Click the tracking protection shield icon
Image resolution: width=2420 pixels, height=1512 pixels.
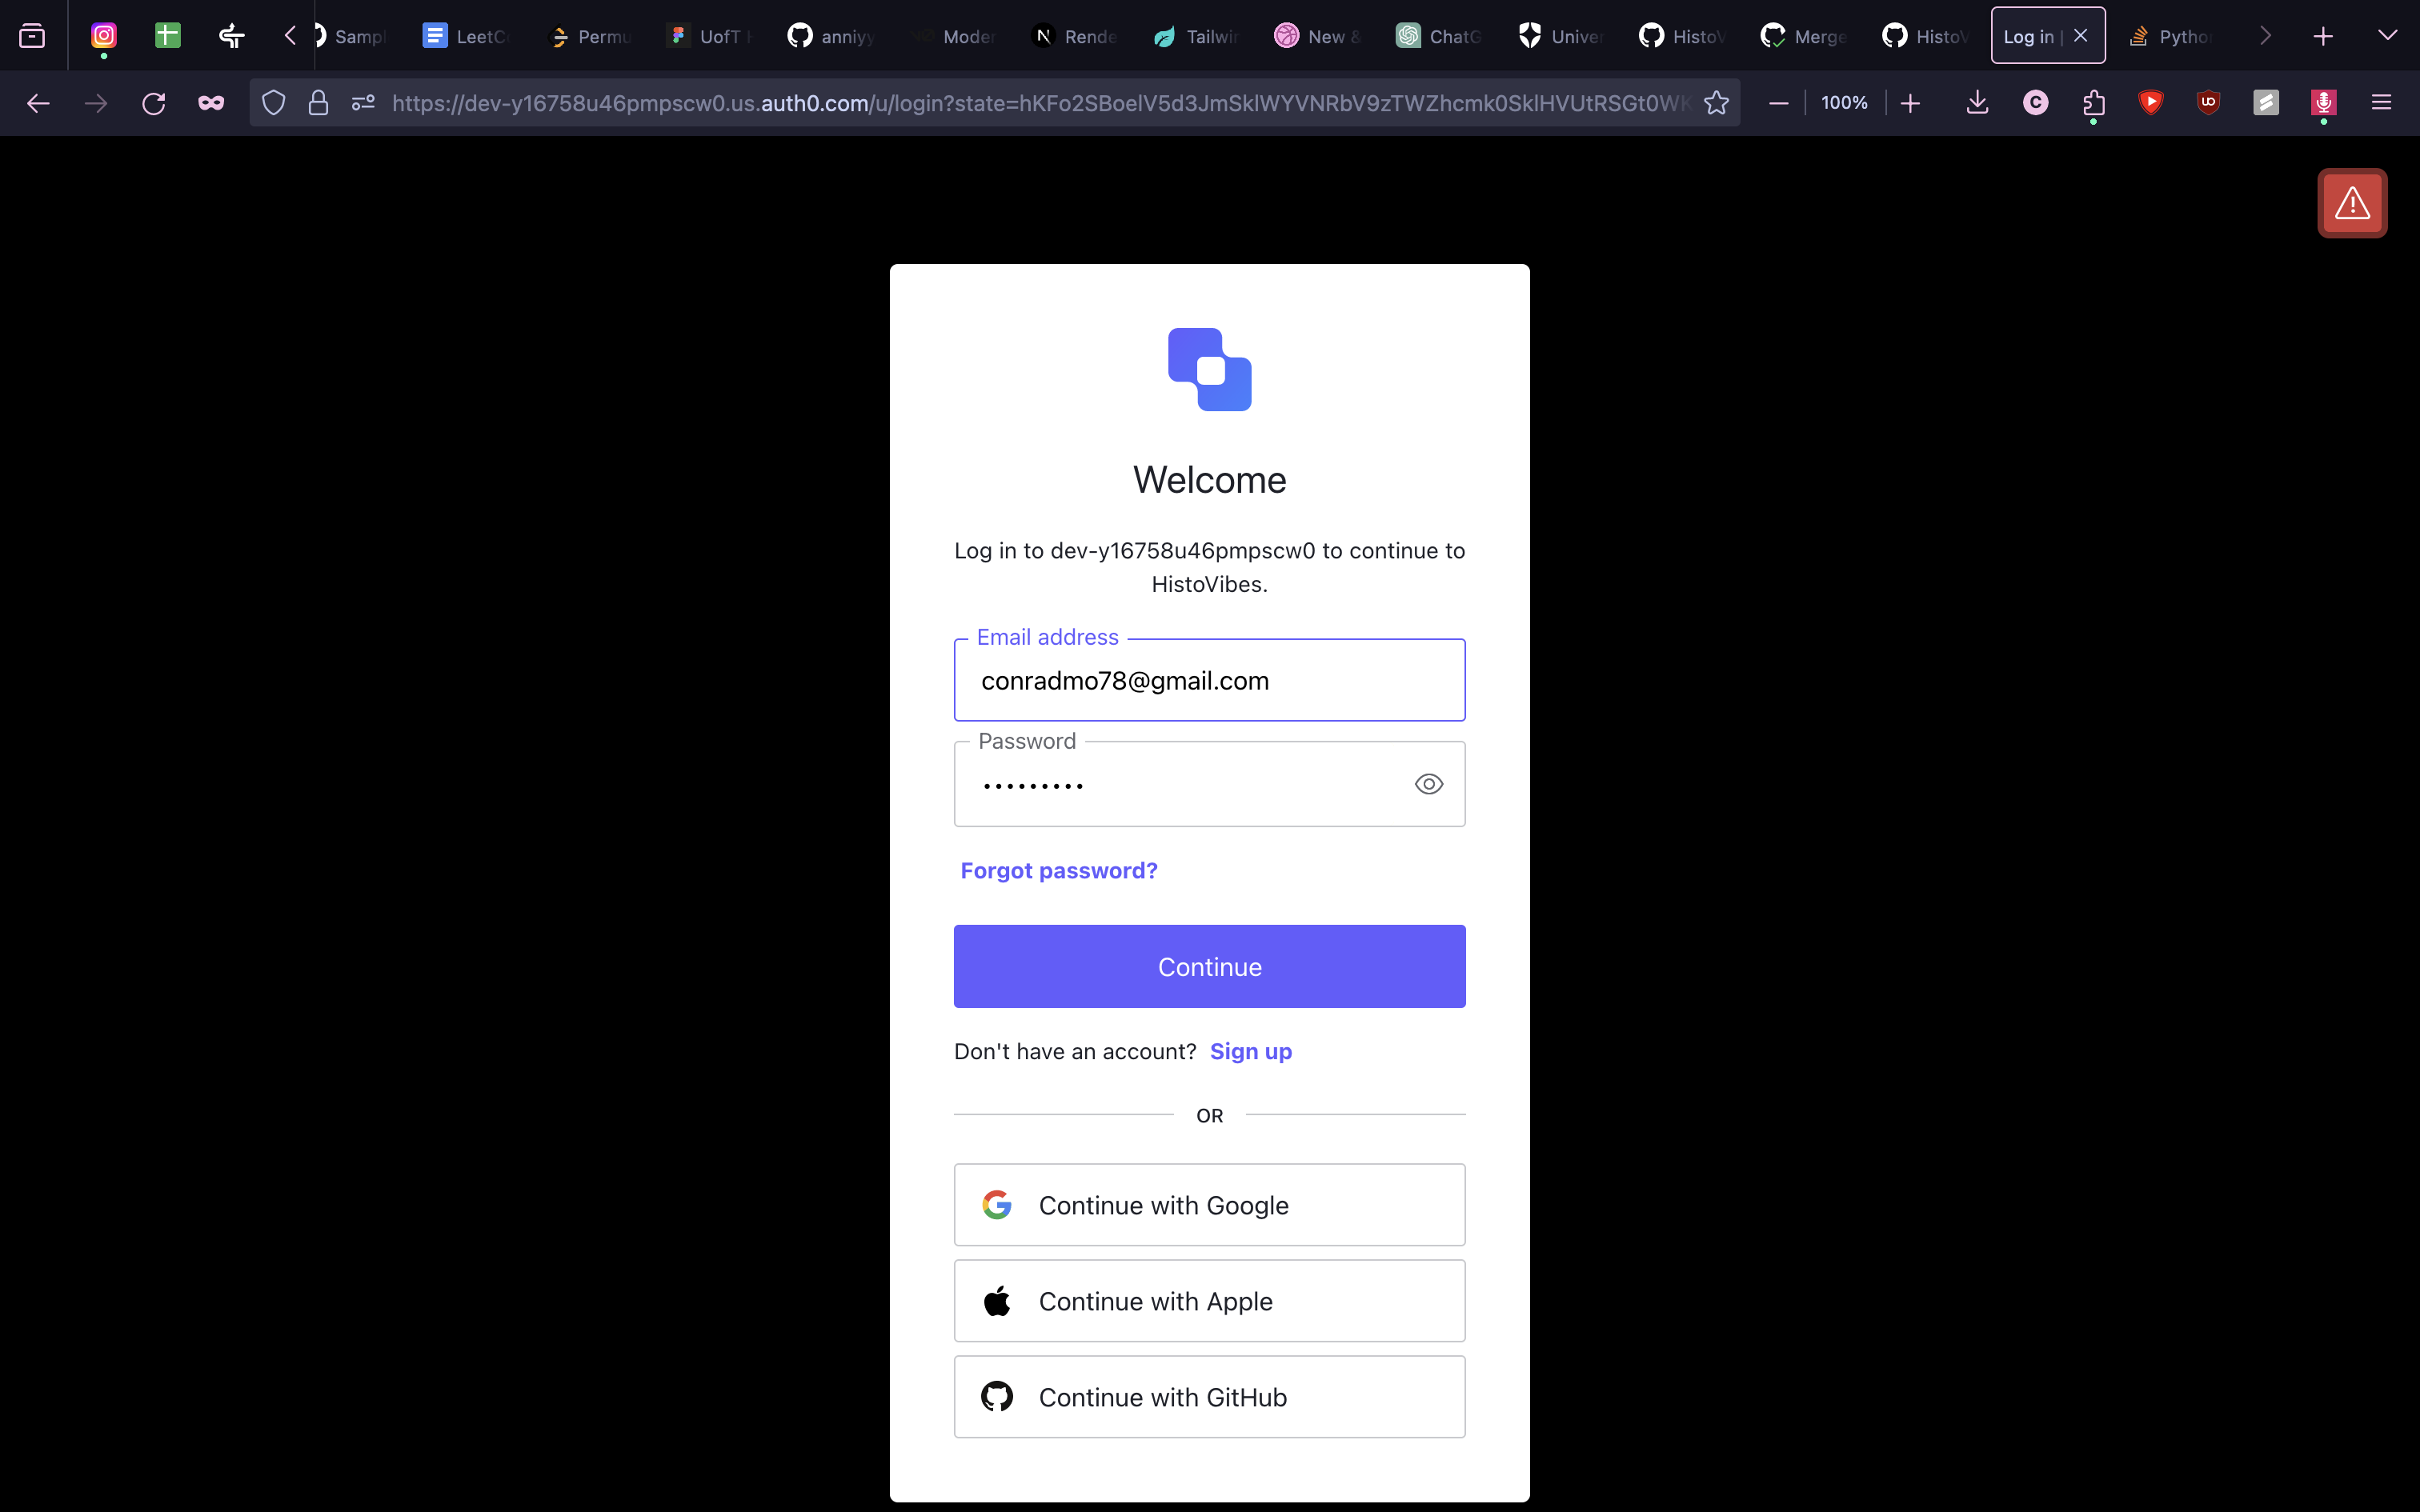click(x=273, y=103)
